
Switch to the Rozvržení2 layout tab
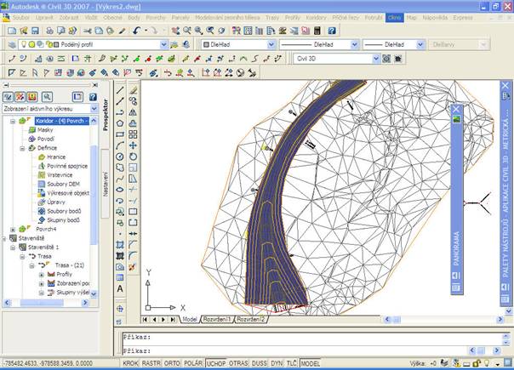coord(251,319)
